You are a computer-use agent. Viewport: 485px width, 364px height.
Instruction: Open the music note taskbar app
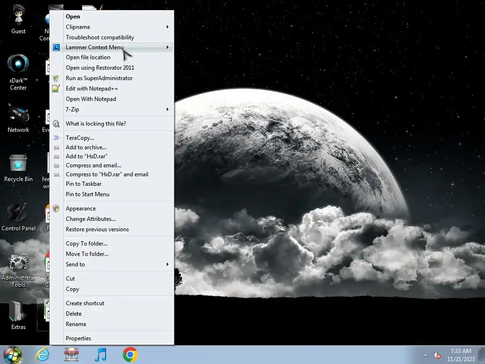click(x=100, y=355)
